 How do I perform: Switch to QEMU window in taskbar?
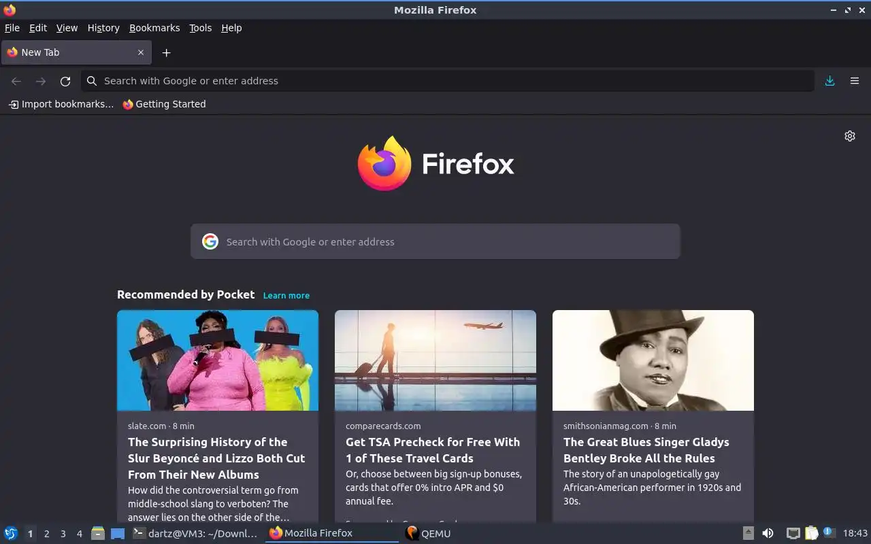tap(429, 533)
